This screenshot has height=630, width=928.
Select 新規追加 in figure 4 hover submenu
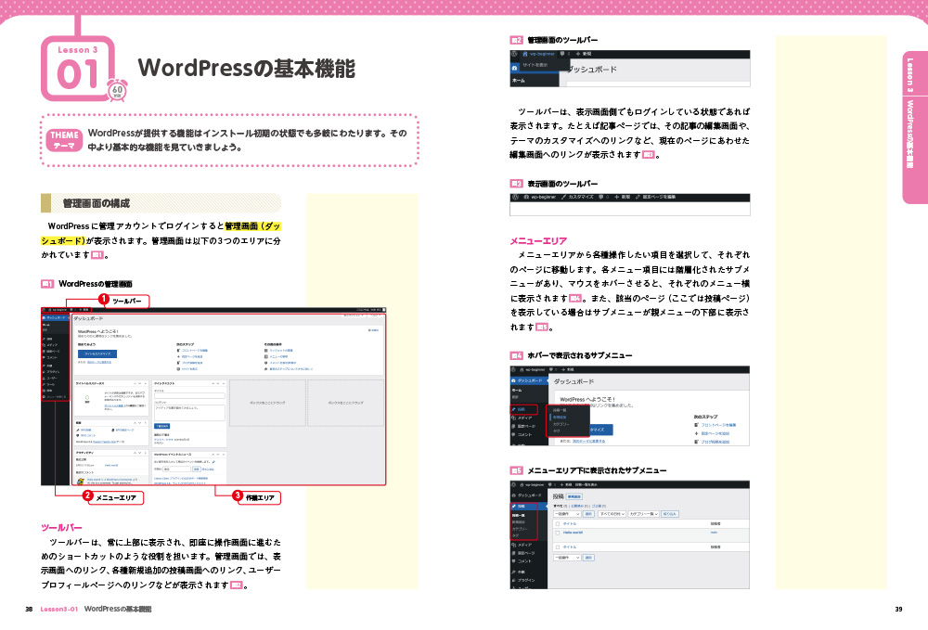click(x=560, y=417)
